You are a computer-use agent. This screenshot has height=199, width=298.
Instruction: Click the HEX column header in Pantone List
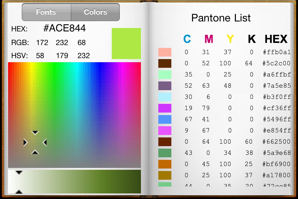coord(276,39)
